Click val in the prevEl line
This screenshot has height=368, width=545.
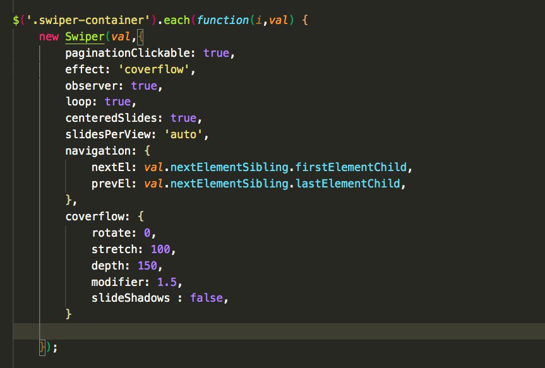tap(153, 184)
